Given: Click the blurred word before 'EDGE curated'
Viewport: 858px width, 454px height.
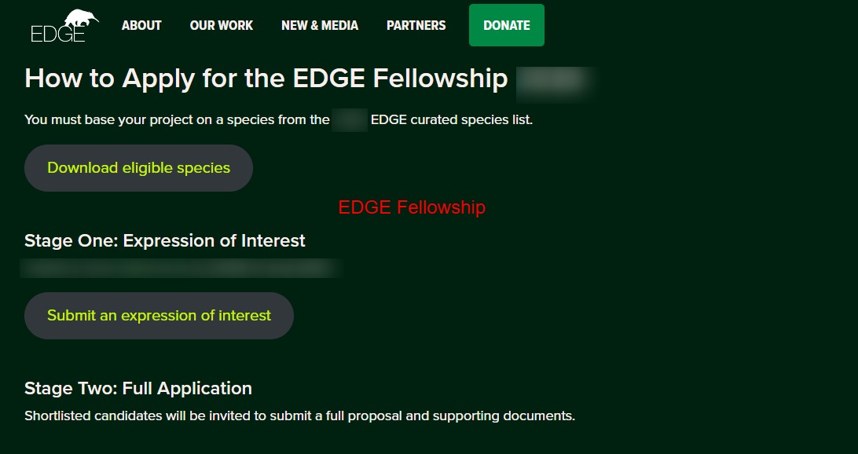Looking at the screenshot, I should click(x=350, y=120).
